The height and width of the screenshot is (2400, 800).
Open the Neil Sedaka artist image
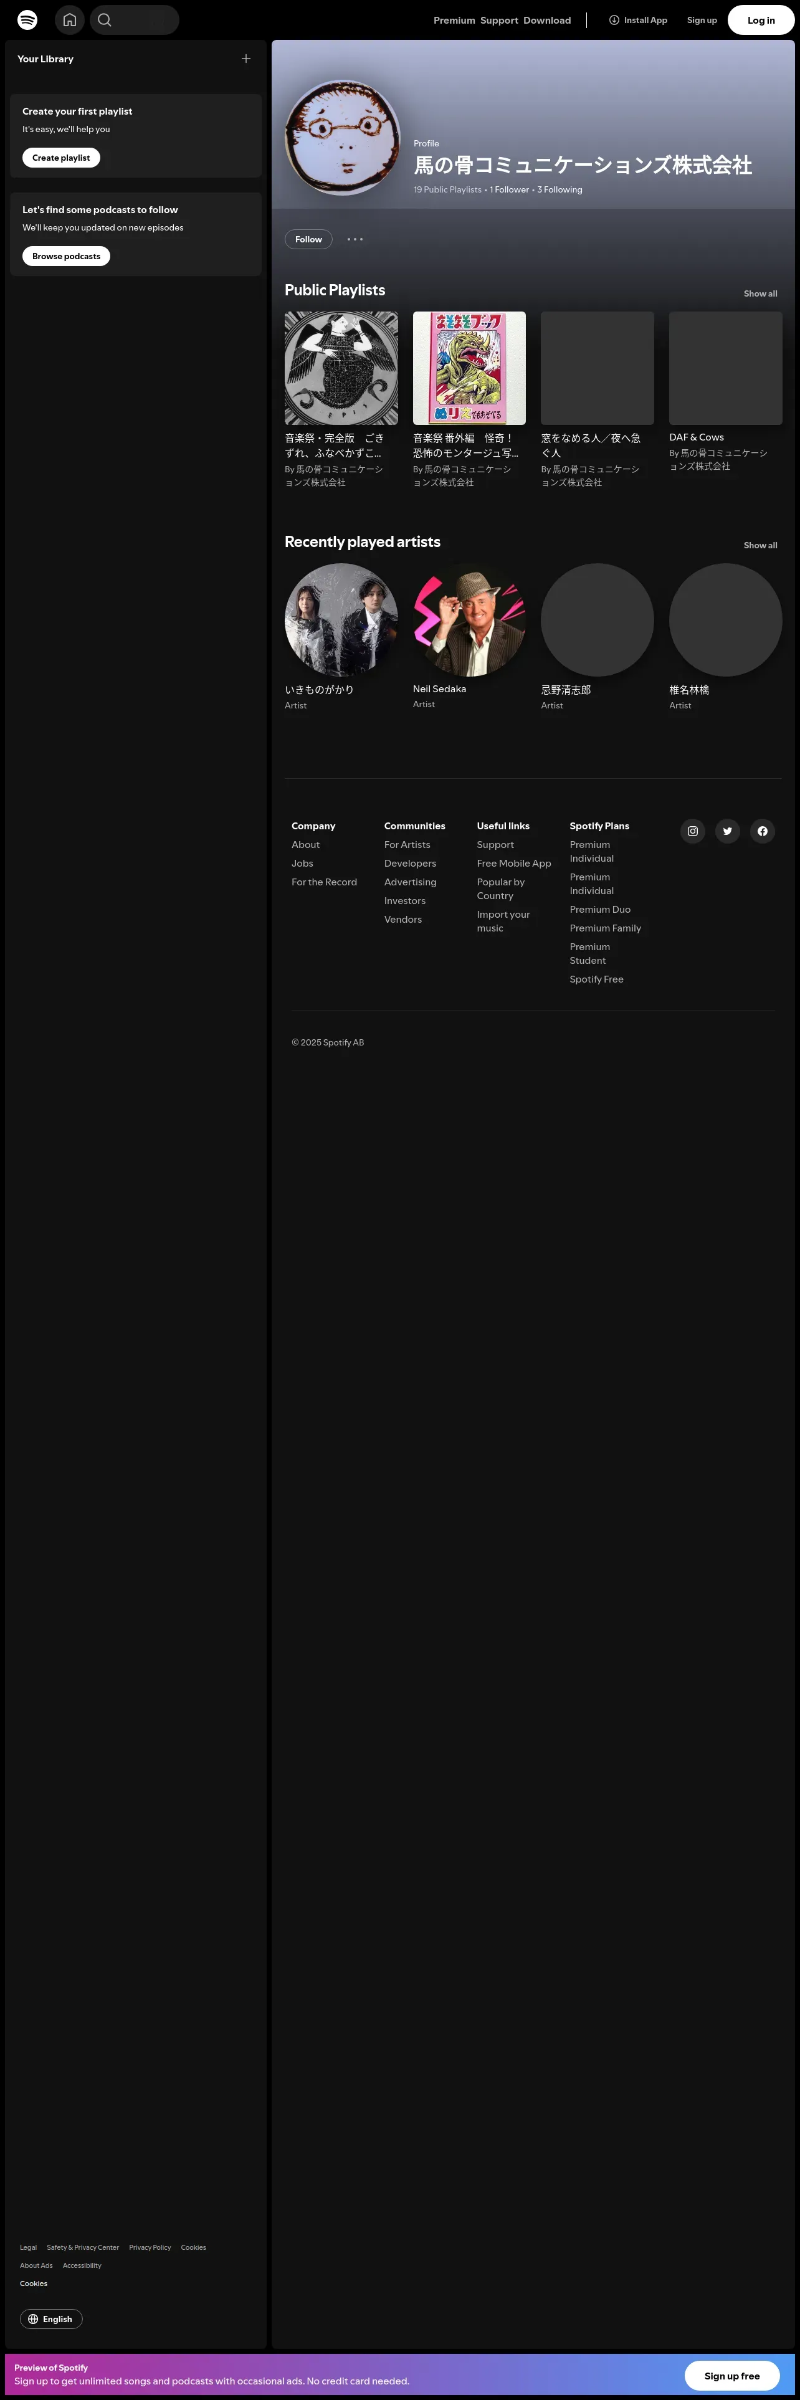pos(469,619)
